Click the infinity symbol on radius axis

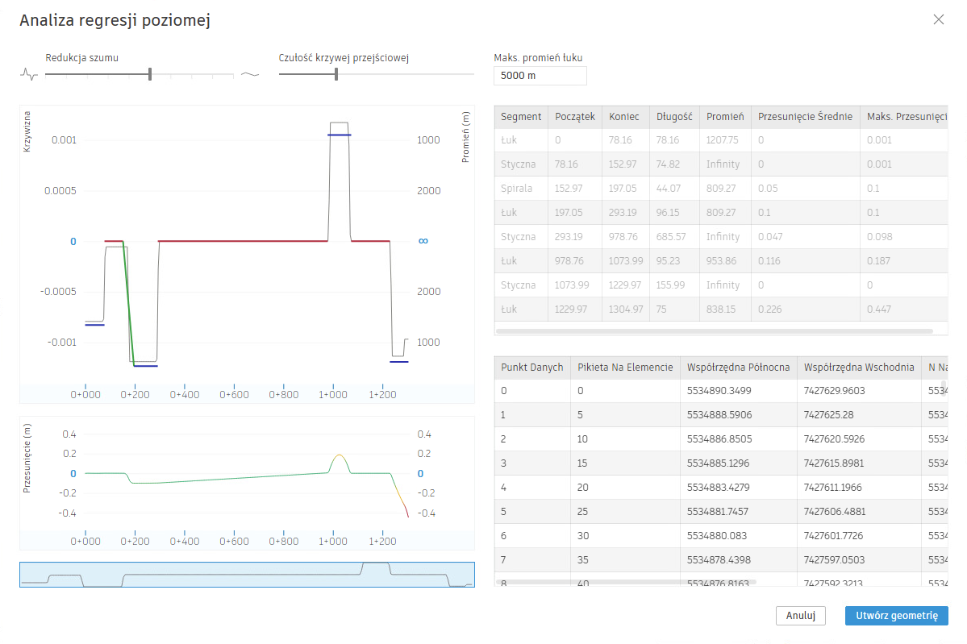tap(423, 241)
